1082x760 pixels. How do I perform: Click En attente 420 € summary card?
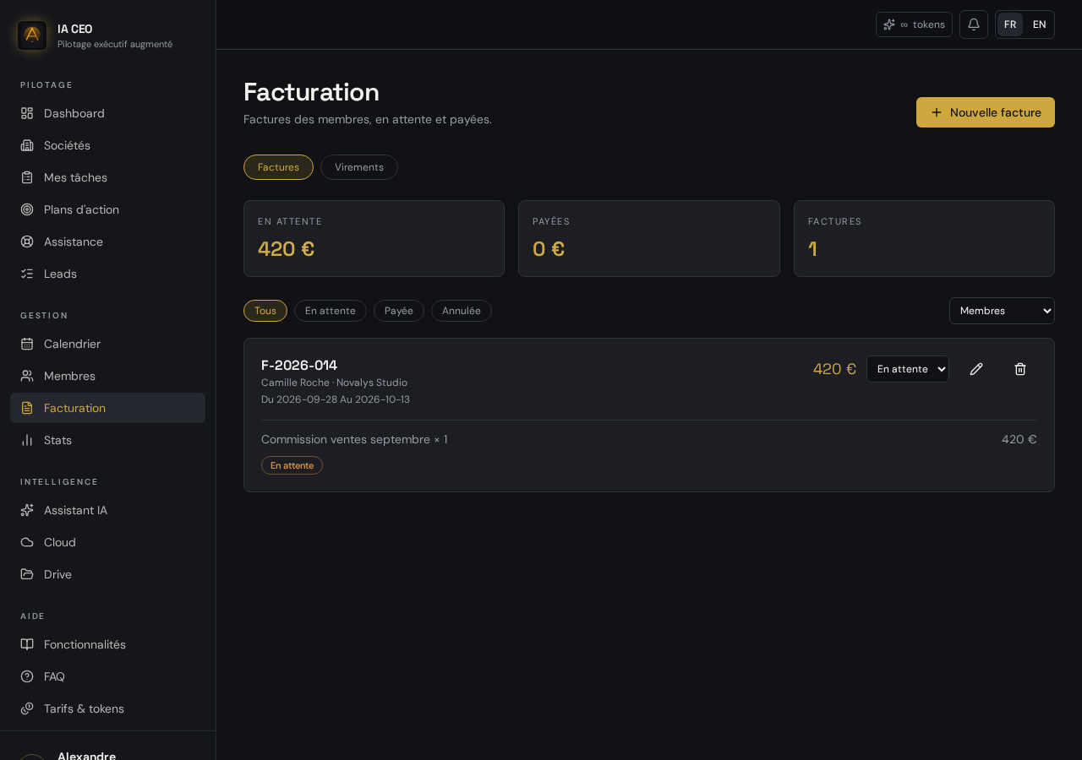[374, 238]
